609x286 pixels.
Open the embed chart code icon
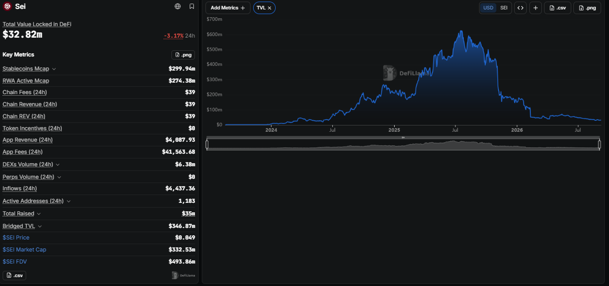520,8
